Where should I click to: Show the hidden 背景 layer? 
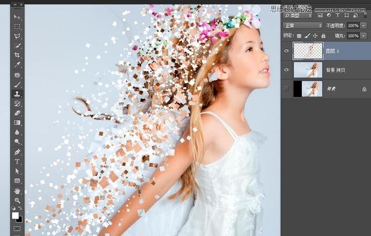(x=286, y=89)
